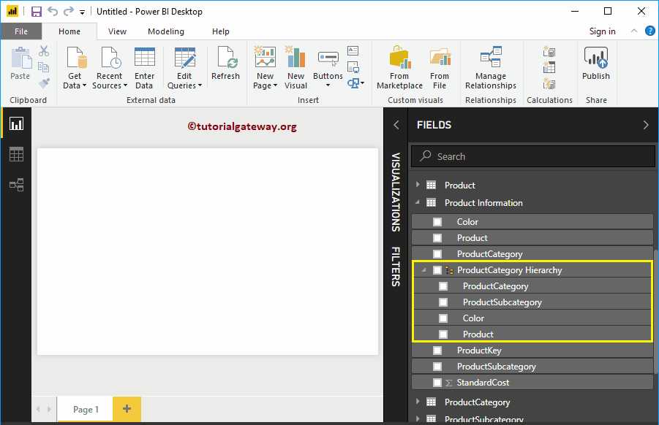
Task: Expand the ProductCategory table node
Action: pyautogui.click(x=418, y=402)
